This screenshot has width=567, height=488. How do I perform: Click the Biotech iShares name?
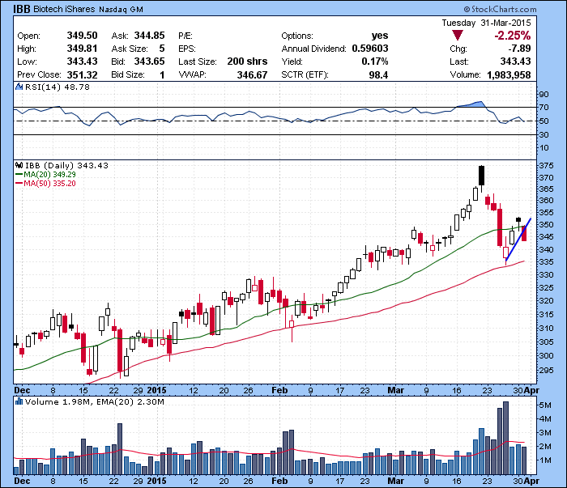pos(64,9)
